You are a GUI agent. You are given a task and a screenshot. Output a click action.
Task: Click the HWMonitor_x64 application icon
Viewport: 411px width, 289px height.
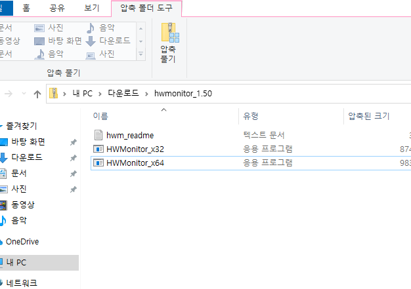click(98, 163)
